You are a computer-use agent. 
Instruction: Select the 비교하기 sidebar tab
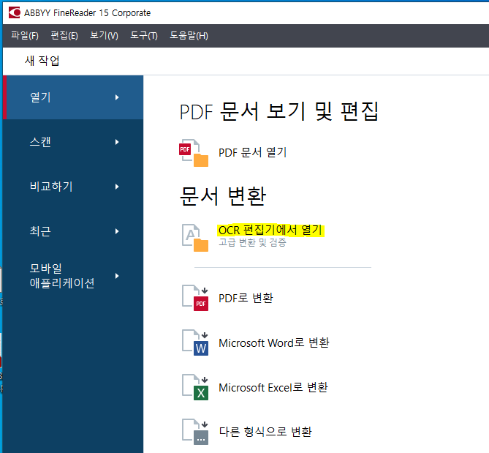coord(73,187)
